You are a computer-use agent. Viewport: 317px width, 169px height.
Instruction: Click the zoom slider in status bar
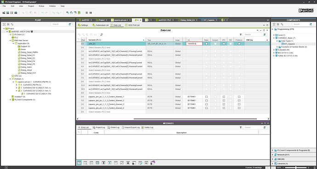click(x=296, y=168)
